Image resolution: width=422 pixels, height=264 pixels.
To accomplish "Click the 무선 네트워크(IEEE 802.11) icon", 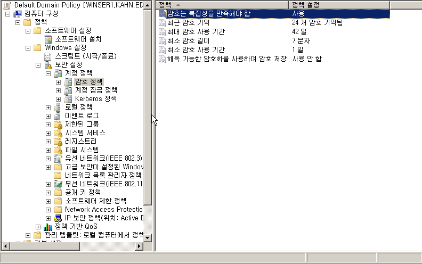I will coord(58,184).
